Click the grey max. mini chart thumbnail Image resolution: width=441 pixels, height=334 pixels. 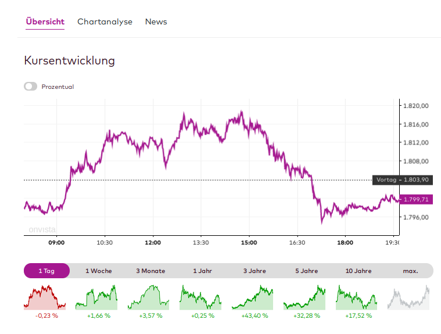(410, 297)
